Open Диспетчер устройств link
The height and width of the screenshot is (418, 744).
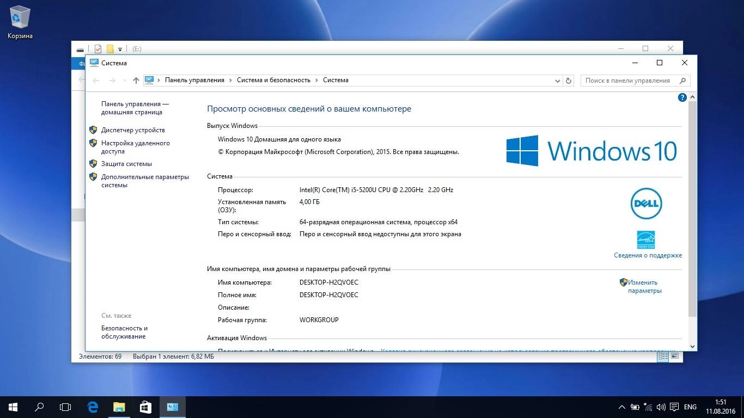133,130
